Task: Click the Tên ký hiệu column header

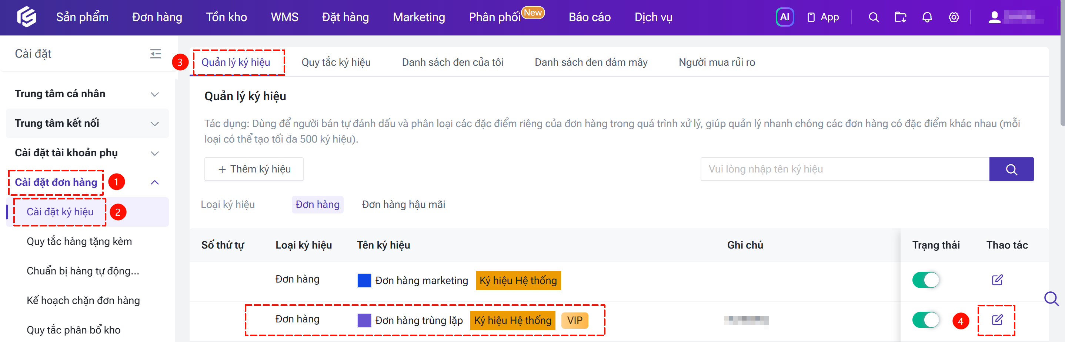Action: [x=383, y=245]
